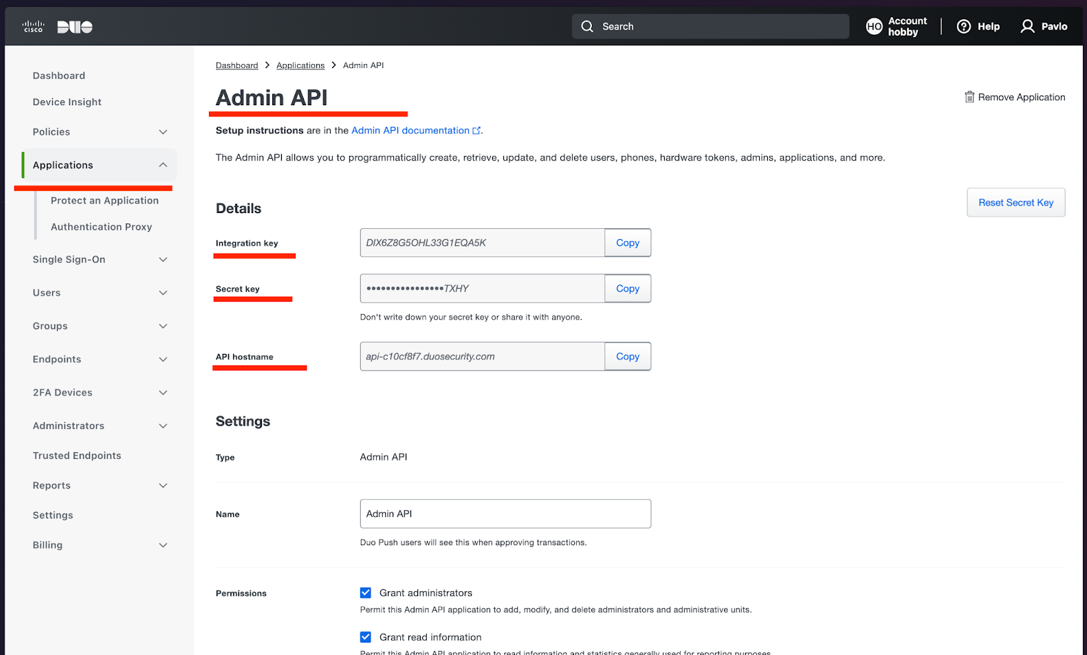Click the Pavlo user profile icon
Screen dimensions: 1087x655
[x=1027, y=26]
